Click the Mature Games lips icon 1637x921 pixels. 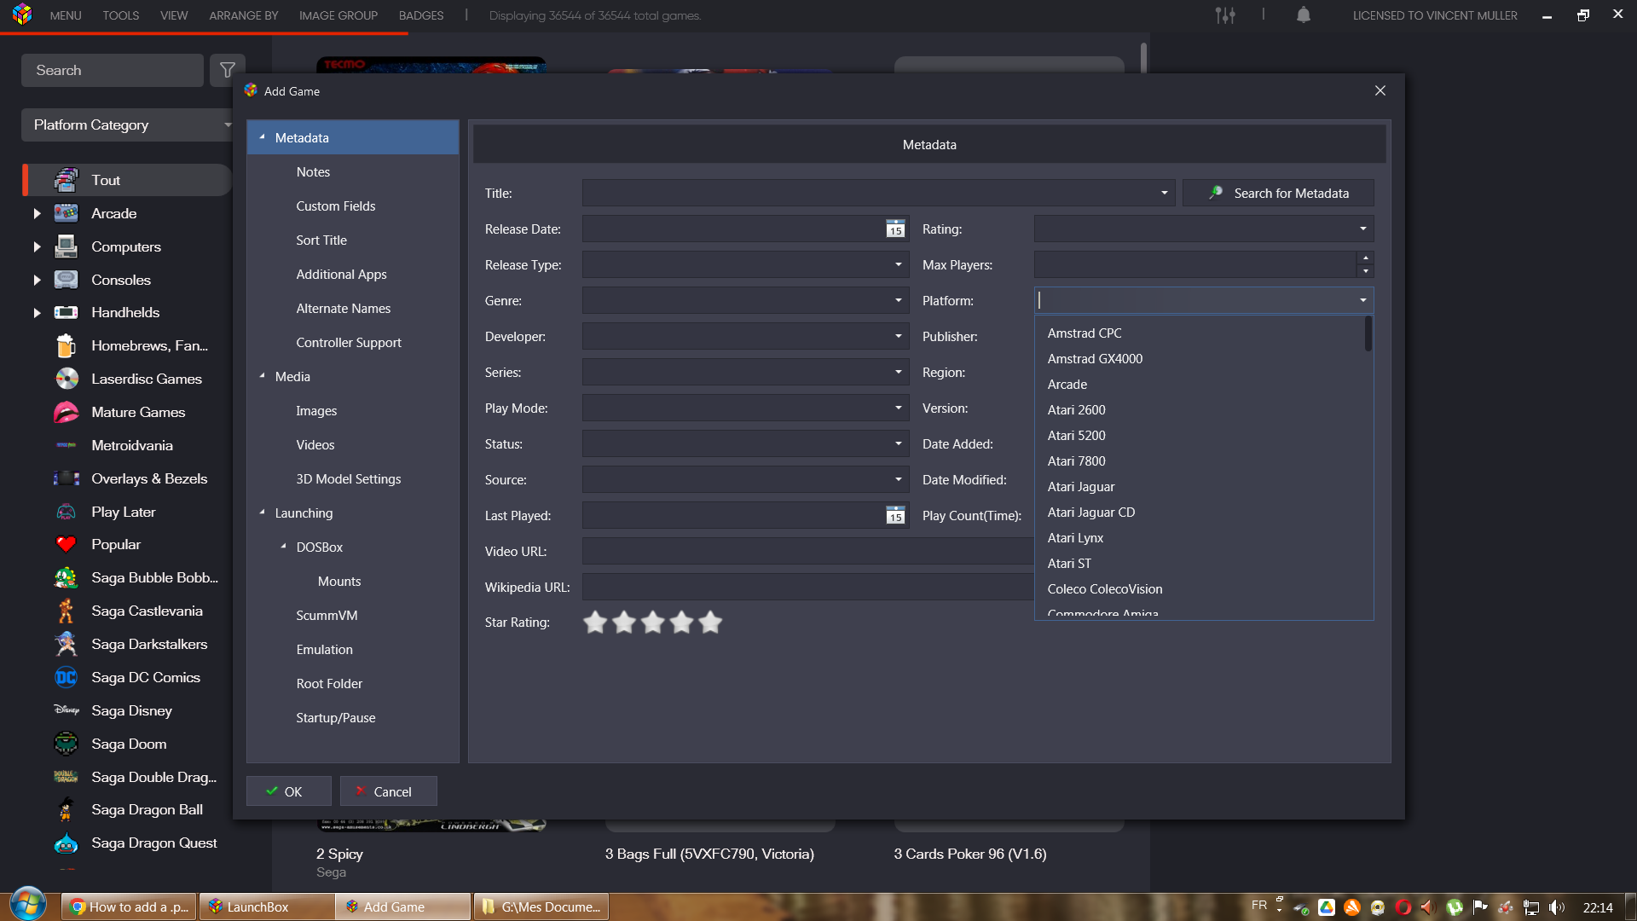[x=67, y=412]
